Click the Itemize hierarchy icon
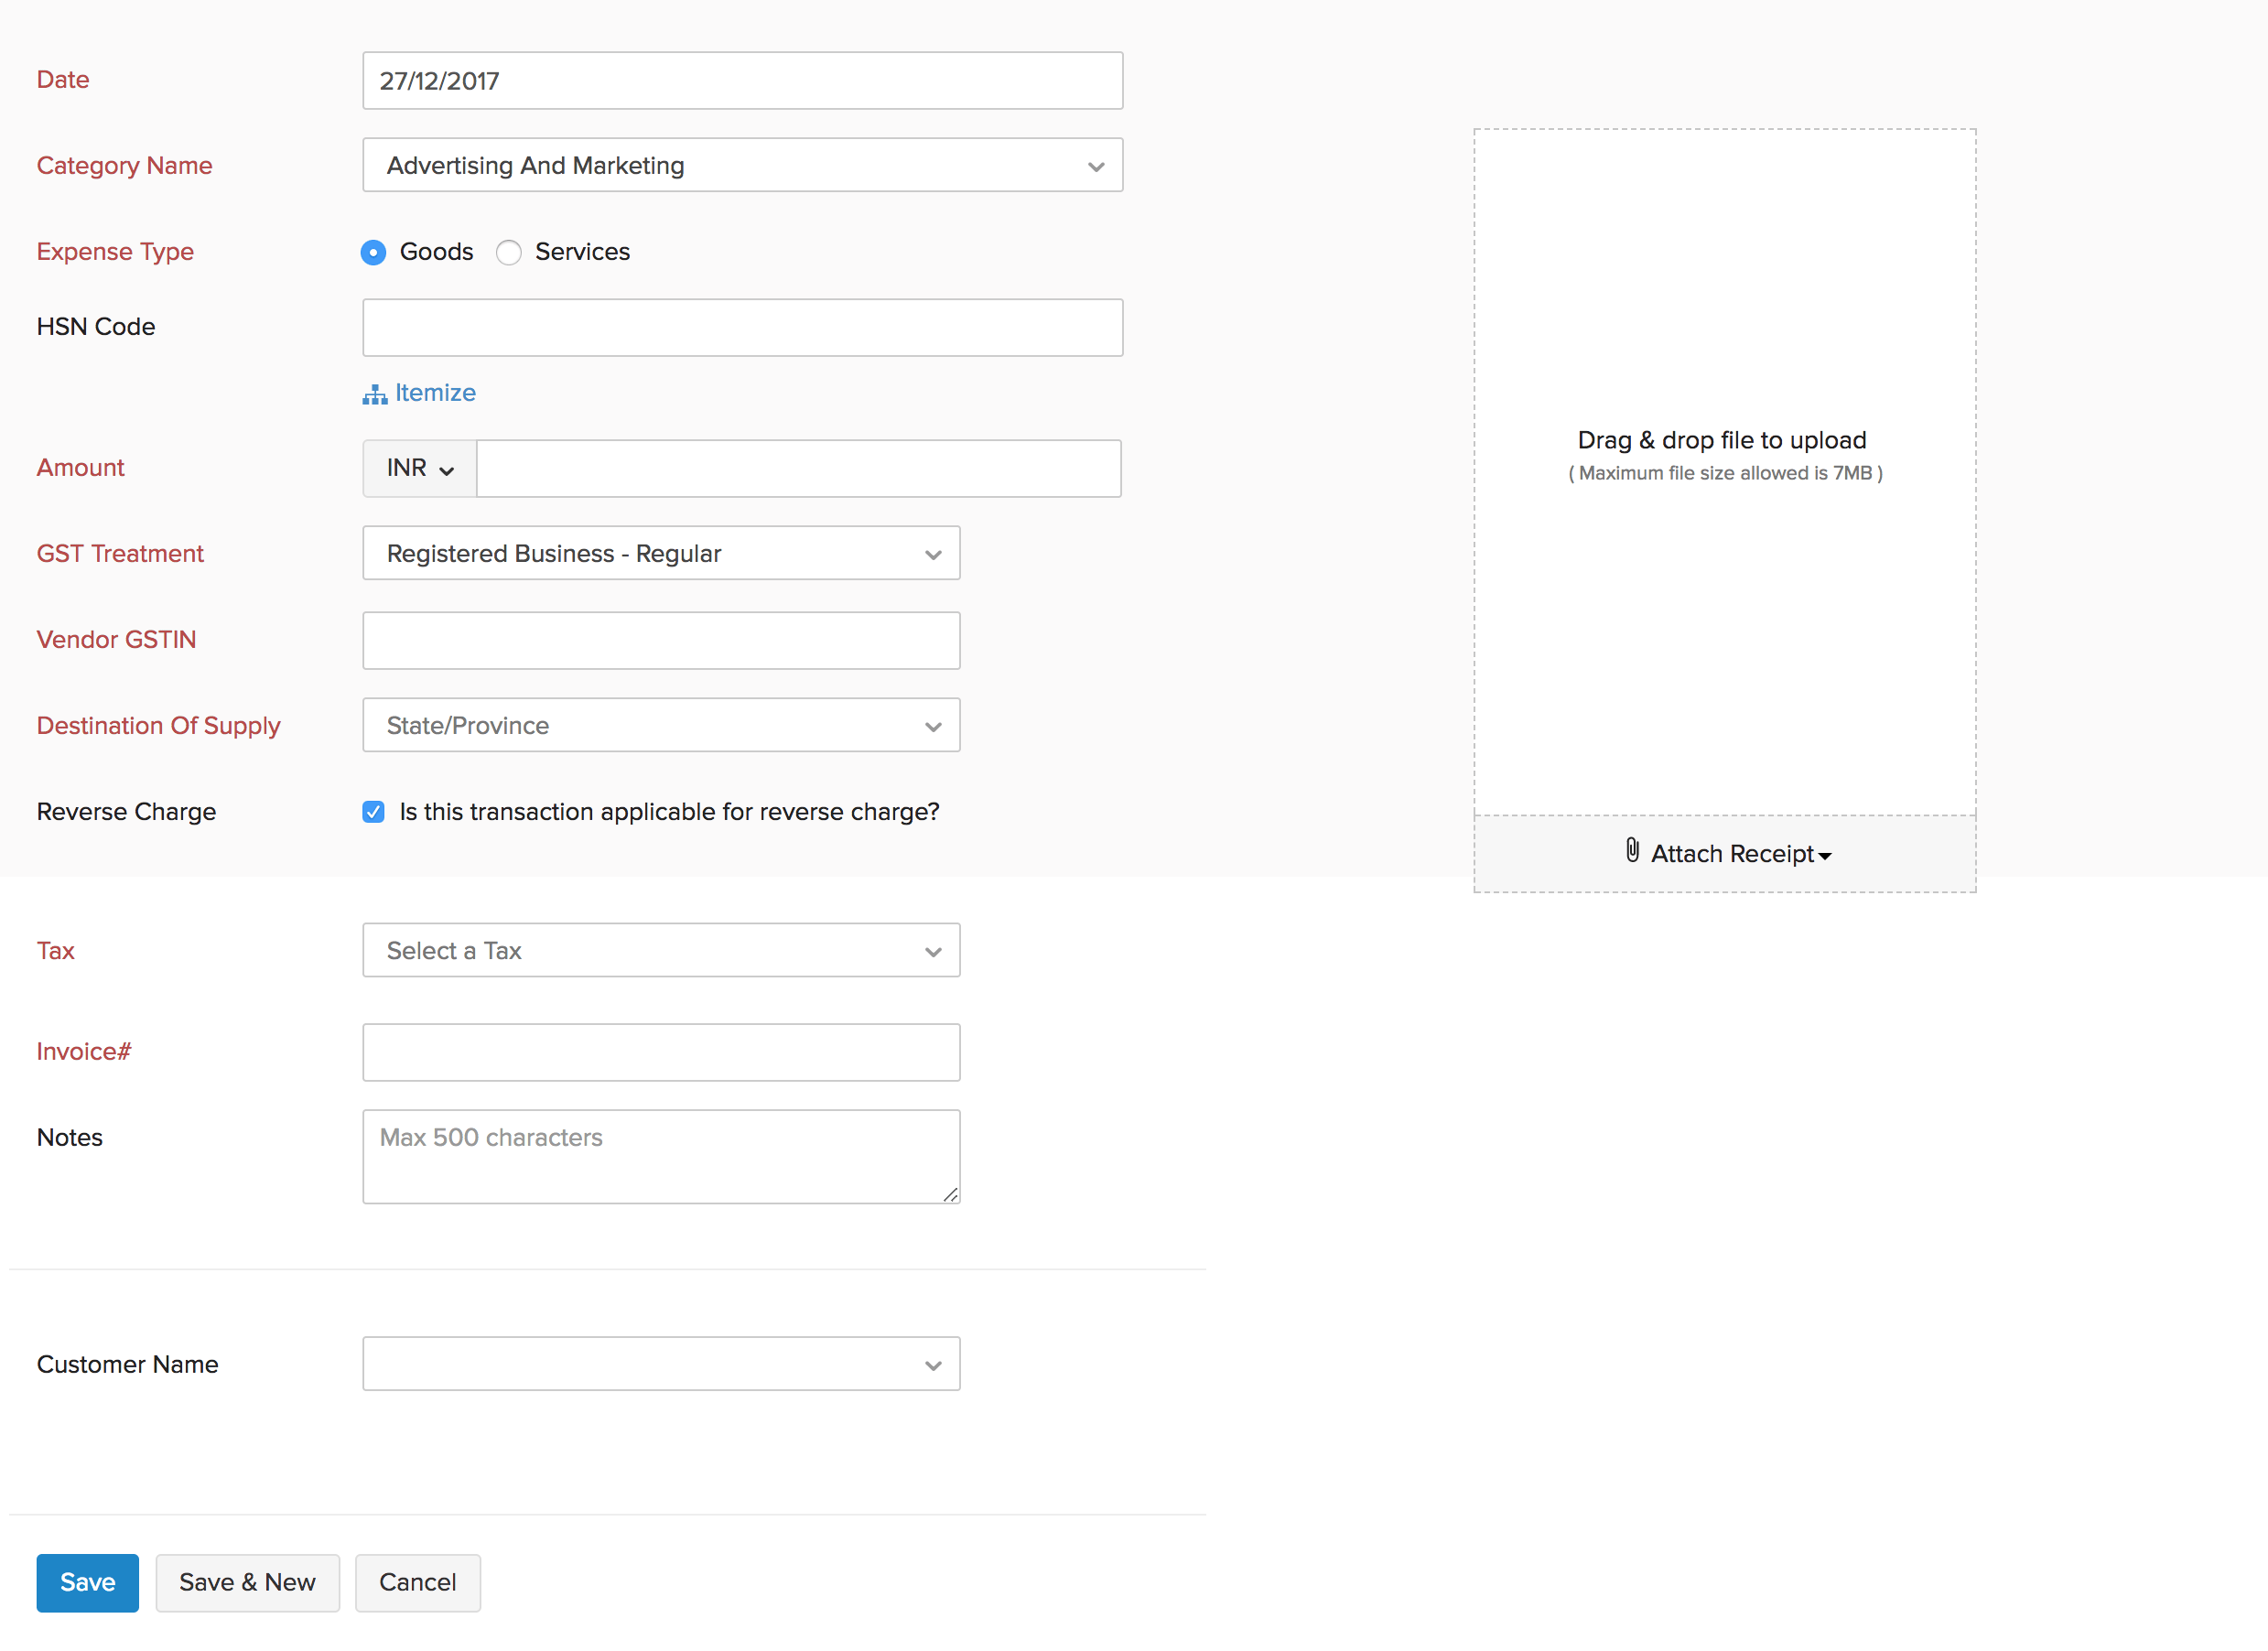2268x1651 pixels. [374, 393]
